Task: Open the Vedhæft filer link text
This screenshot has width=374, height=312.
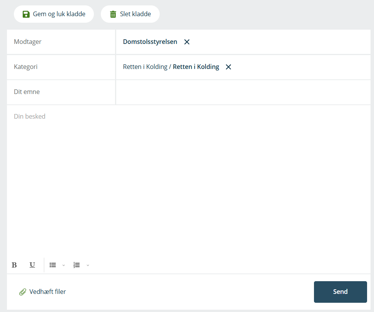Action: [48, 292]
